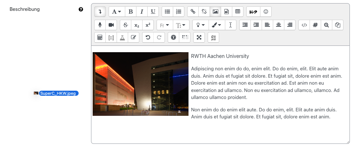354x147 pixels.
Task: Align text right
Action: (290, 25)
